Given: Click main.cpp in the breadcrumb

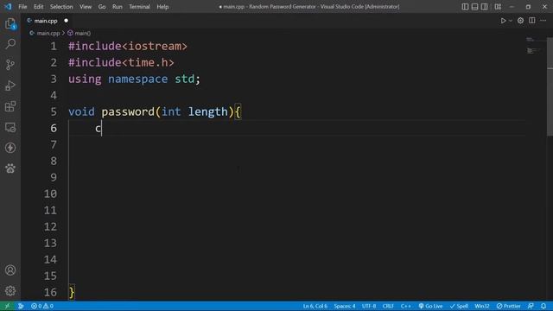Looking at the screenshot, I should pyautogui.click(x=48, y=33).
